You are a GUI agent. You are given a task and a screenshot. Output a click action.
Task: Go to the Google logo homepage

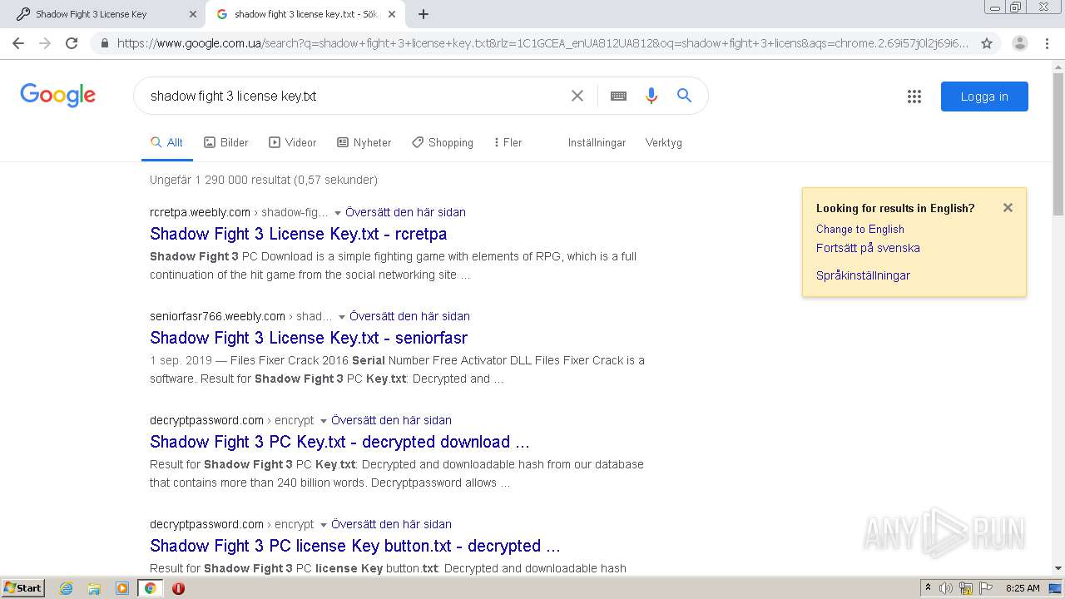pos(57,95)
